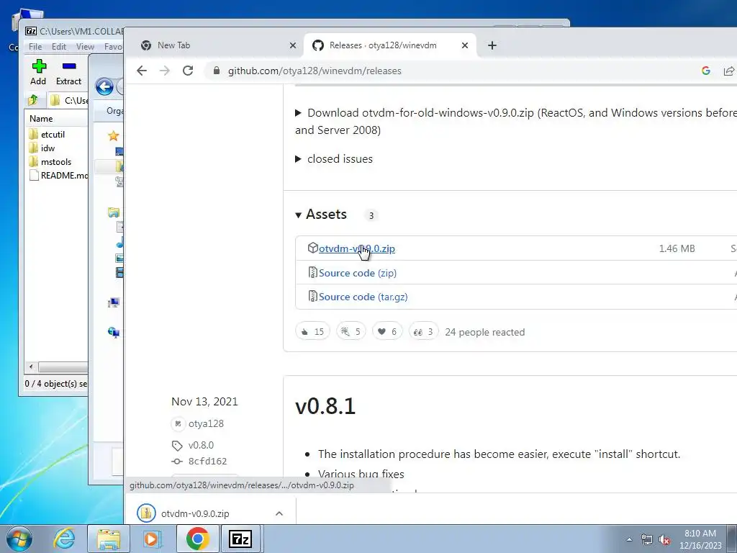
Task: Close the Releases winevdm tab
Action: (x=465, y=45)
